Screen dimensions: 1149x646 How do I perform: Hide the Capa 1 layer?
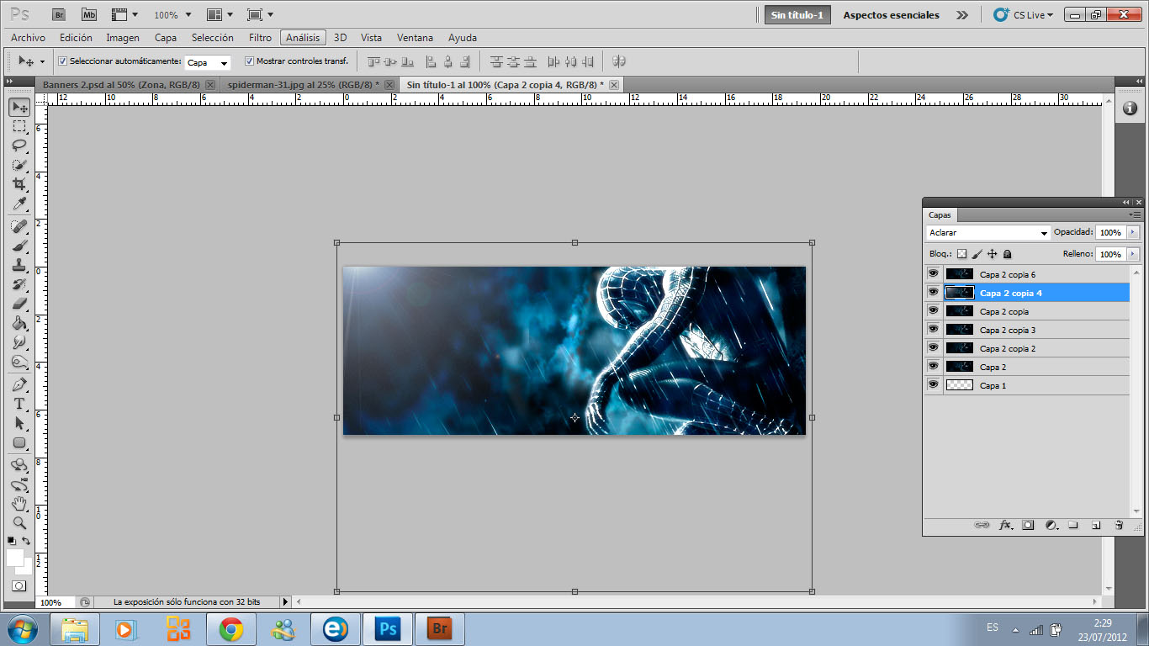pos(933,385)
